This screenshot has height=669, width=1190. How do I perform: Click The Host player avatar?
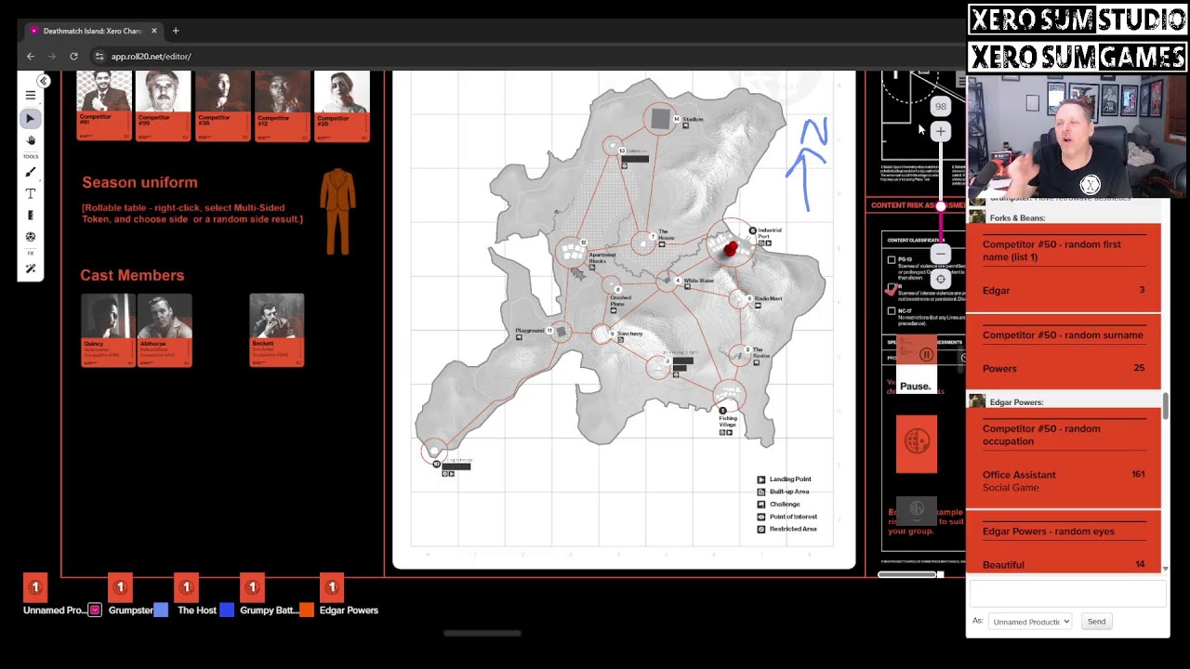186,586
